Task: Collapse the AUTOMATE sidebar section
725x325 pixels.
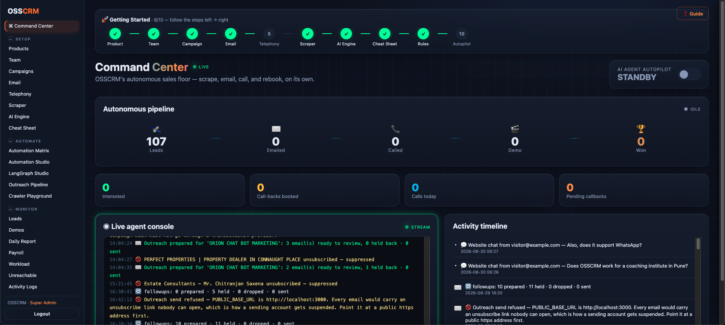Action: (11, 141)
